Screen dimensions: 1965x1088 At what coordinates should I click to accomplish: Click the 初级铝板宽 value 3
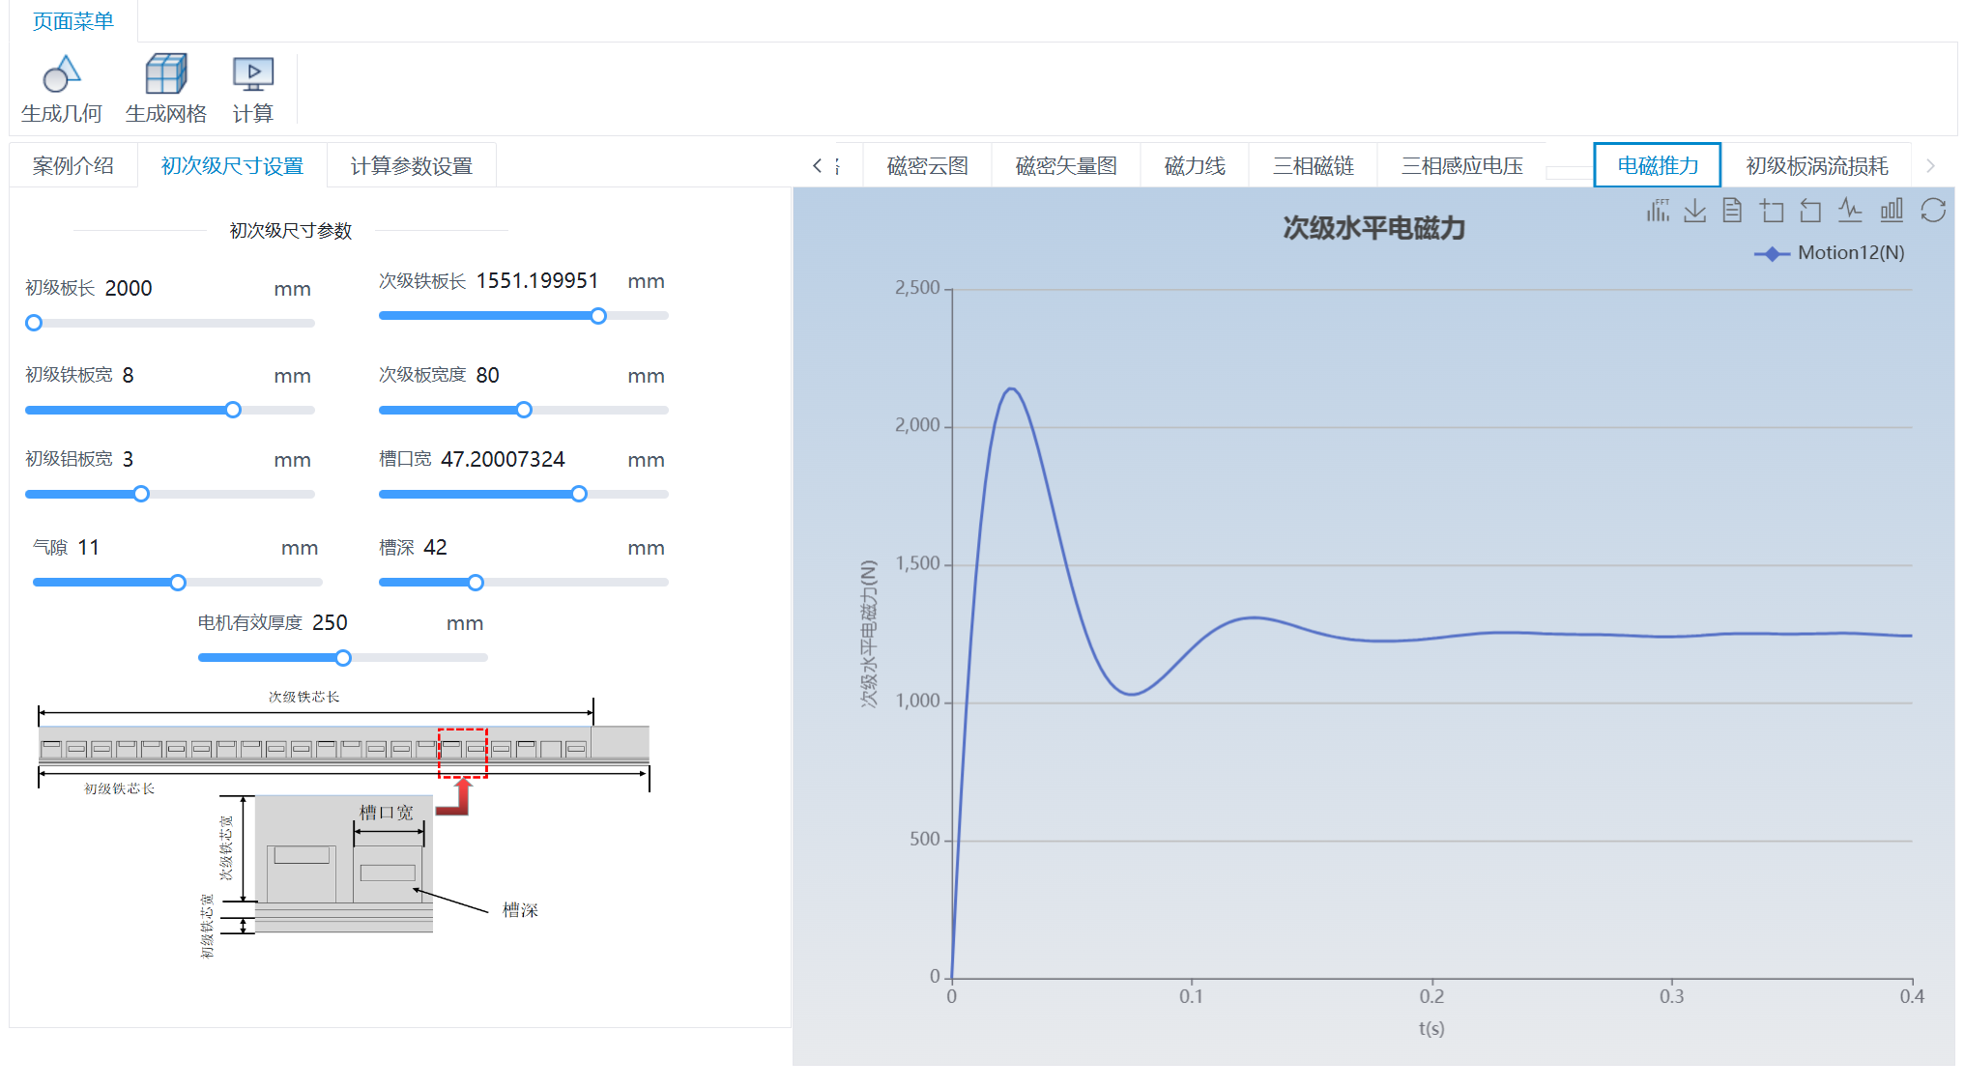coord(128,459)
